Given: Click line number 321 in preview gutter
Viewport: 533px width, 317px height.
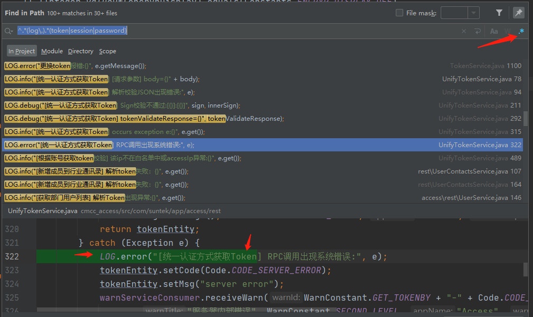Looking at the screenshot, I should [x=12, y=243].
